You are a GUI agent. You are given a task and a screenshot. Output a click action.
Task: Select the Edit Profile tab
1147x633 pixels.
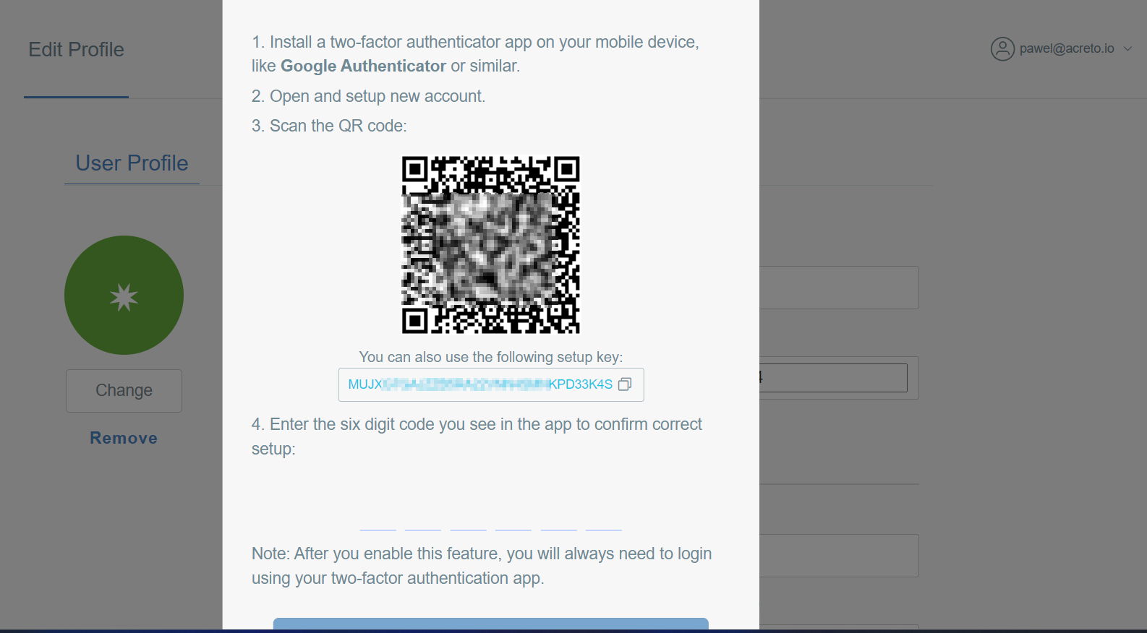(76, 50)
